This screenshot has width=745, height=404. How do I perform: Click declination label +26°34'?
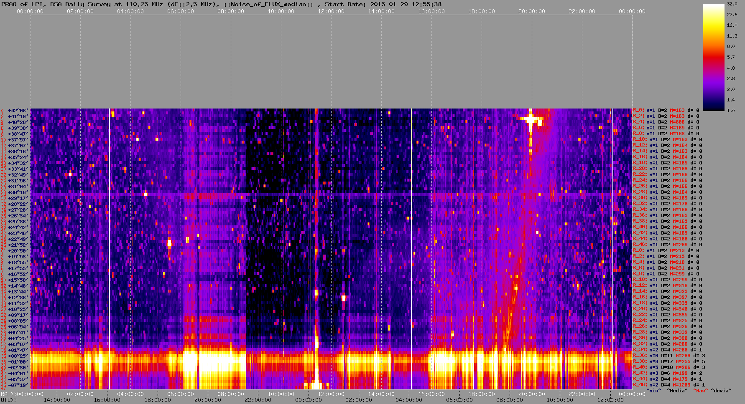click(18, 216)
